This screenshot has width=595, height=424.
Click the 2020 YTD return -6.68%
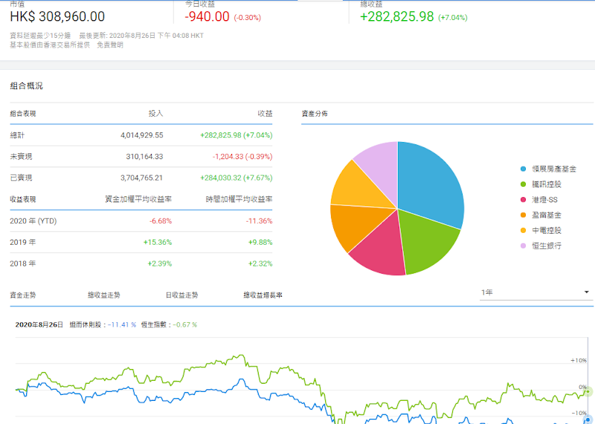161,221
